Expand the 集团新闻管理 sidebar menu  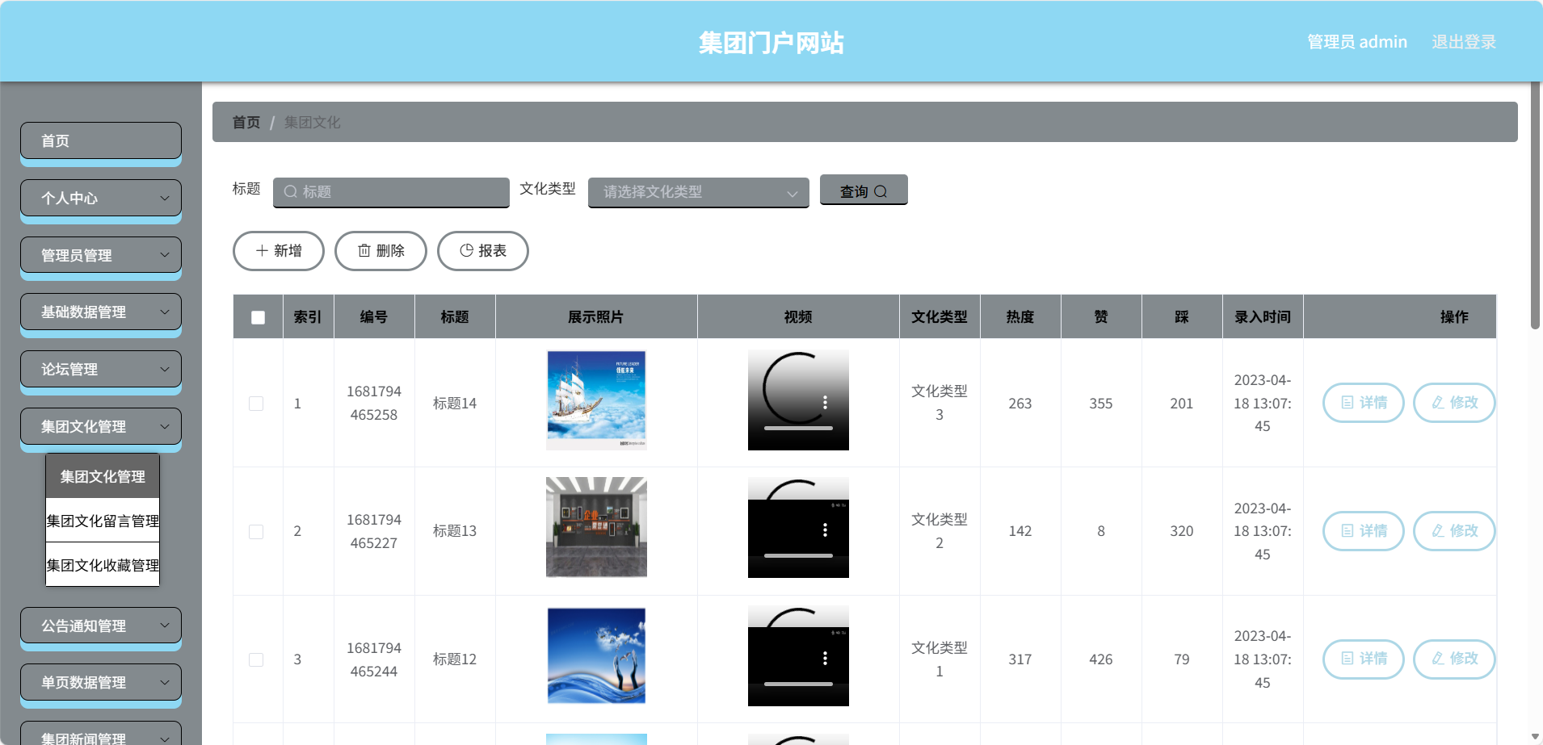(x=101, y=733)
